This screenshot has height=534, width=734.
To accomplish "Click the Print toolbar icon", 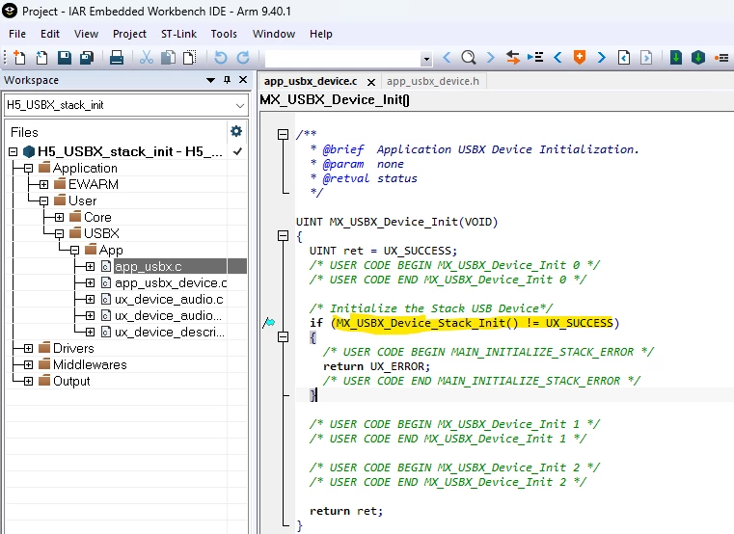I will (117, 57).
